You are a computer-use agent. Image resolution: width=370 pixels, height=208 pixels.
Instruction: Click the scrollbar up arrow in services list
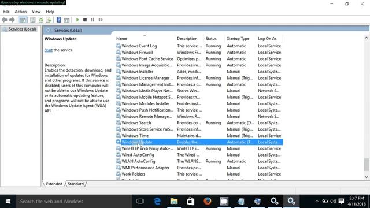point(366,38)
